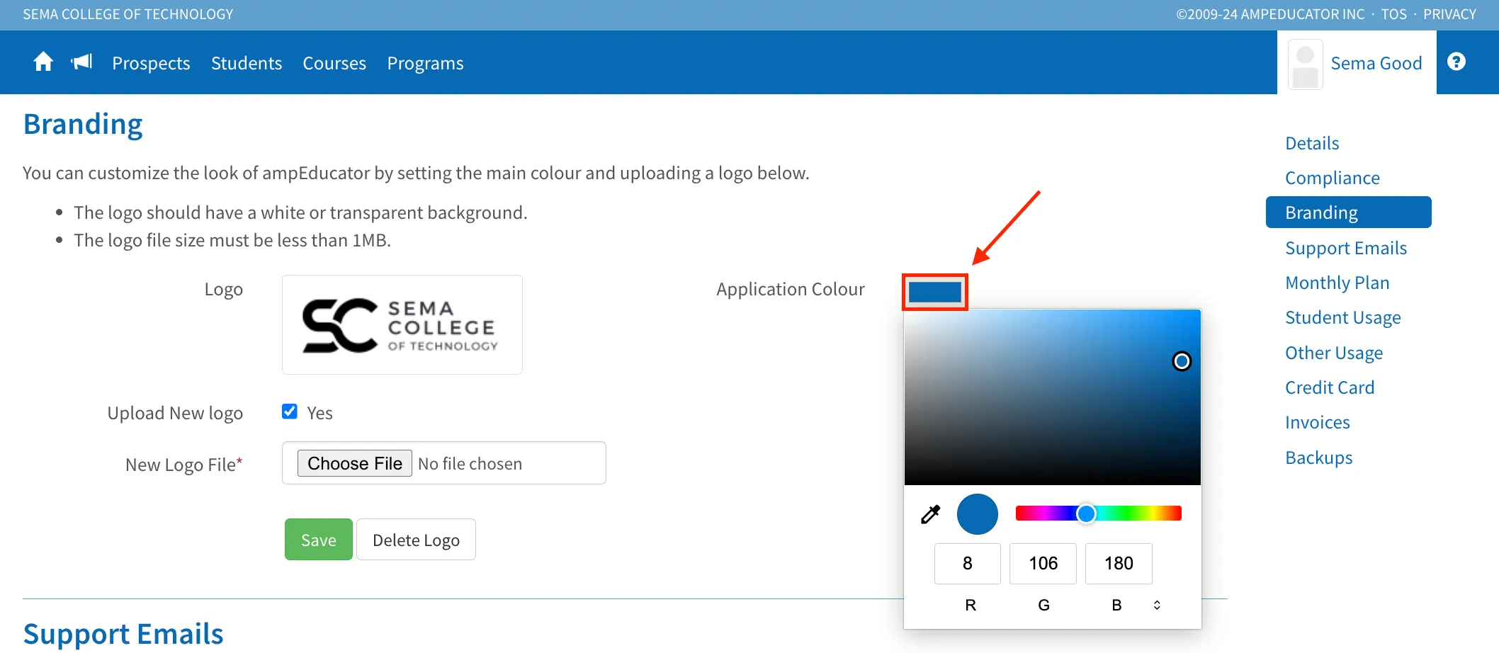
Task: Open Credit Card in the side menu
Action: [x=1330, y=387]
